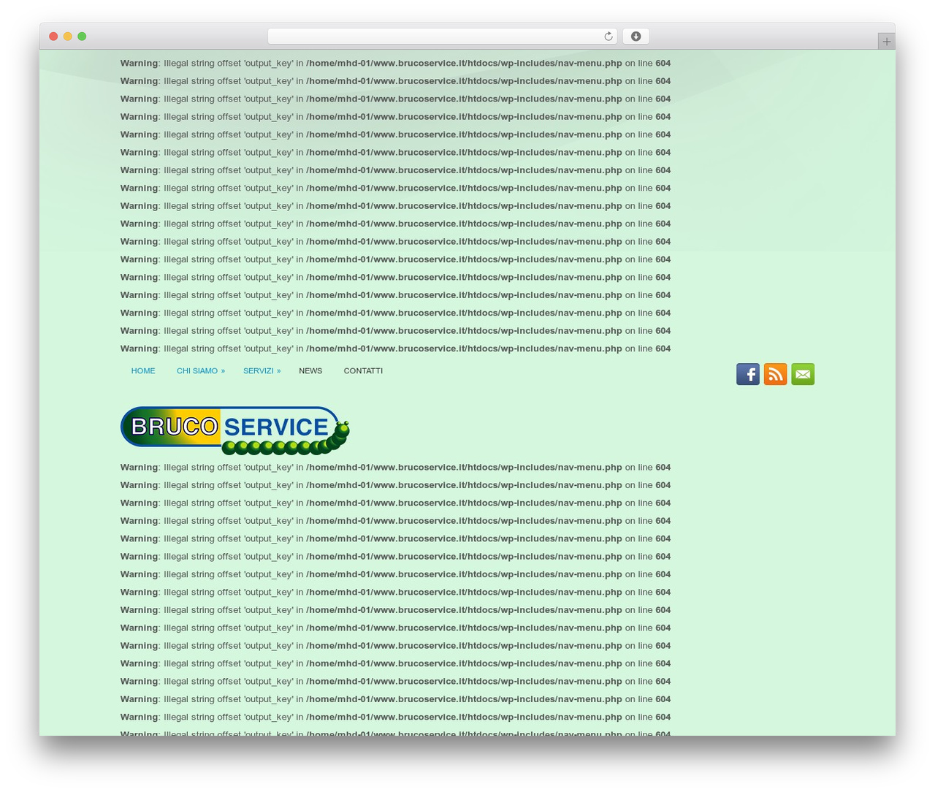
Task: Minimize the window with yellow button
Action: point(68,37)
